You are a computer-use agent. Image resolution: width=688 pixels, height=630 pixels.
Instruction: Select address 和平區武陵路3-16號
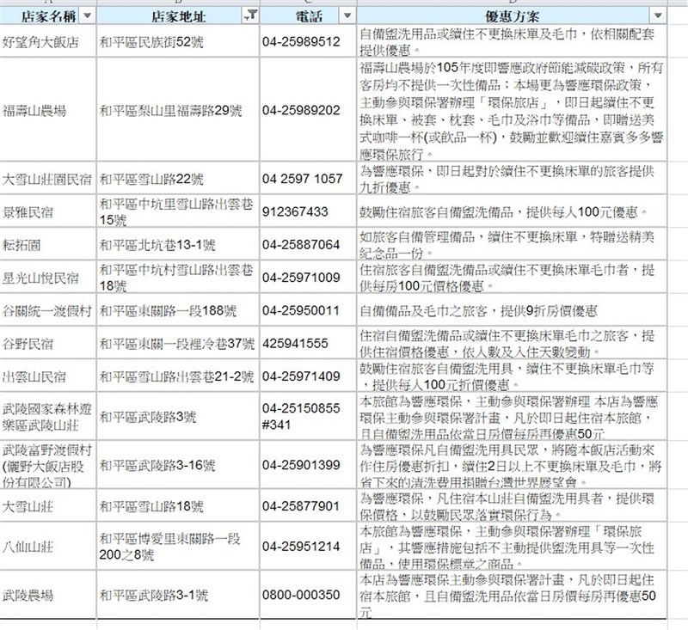[178, 465]
